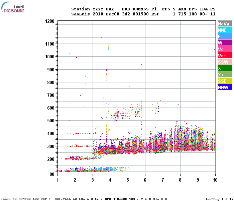Click the 200 height axis label
234x201 pixels.
coord(51,159)
